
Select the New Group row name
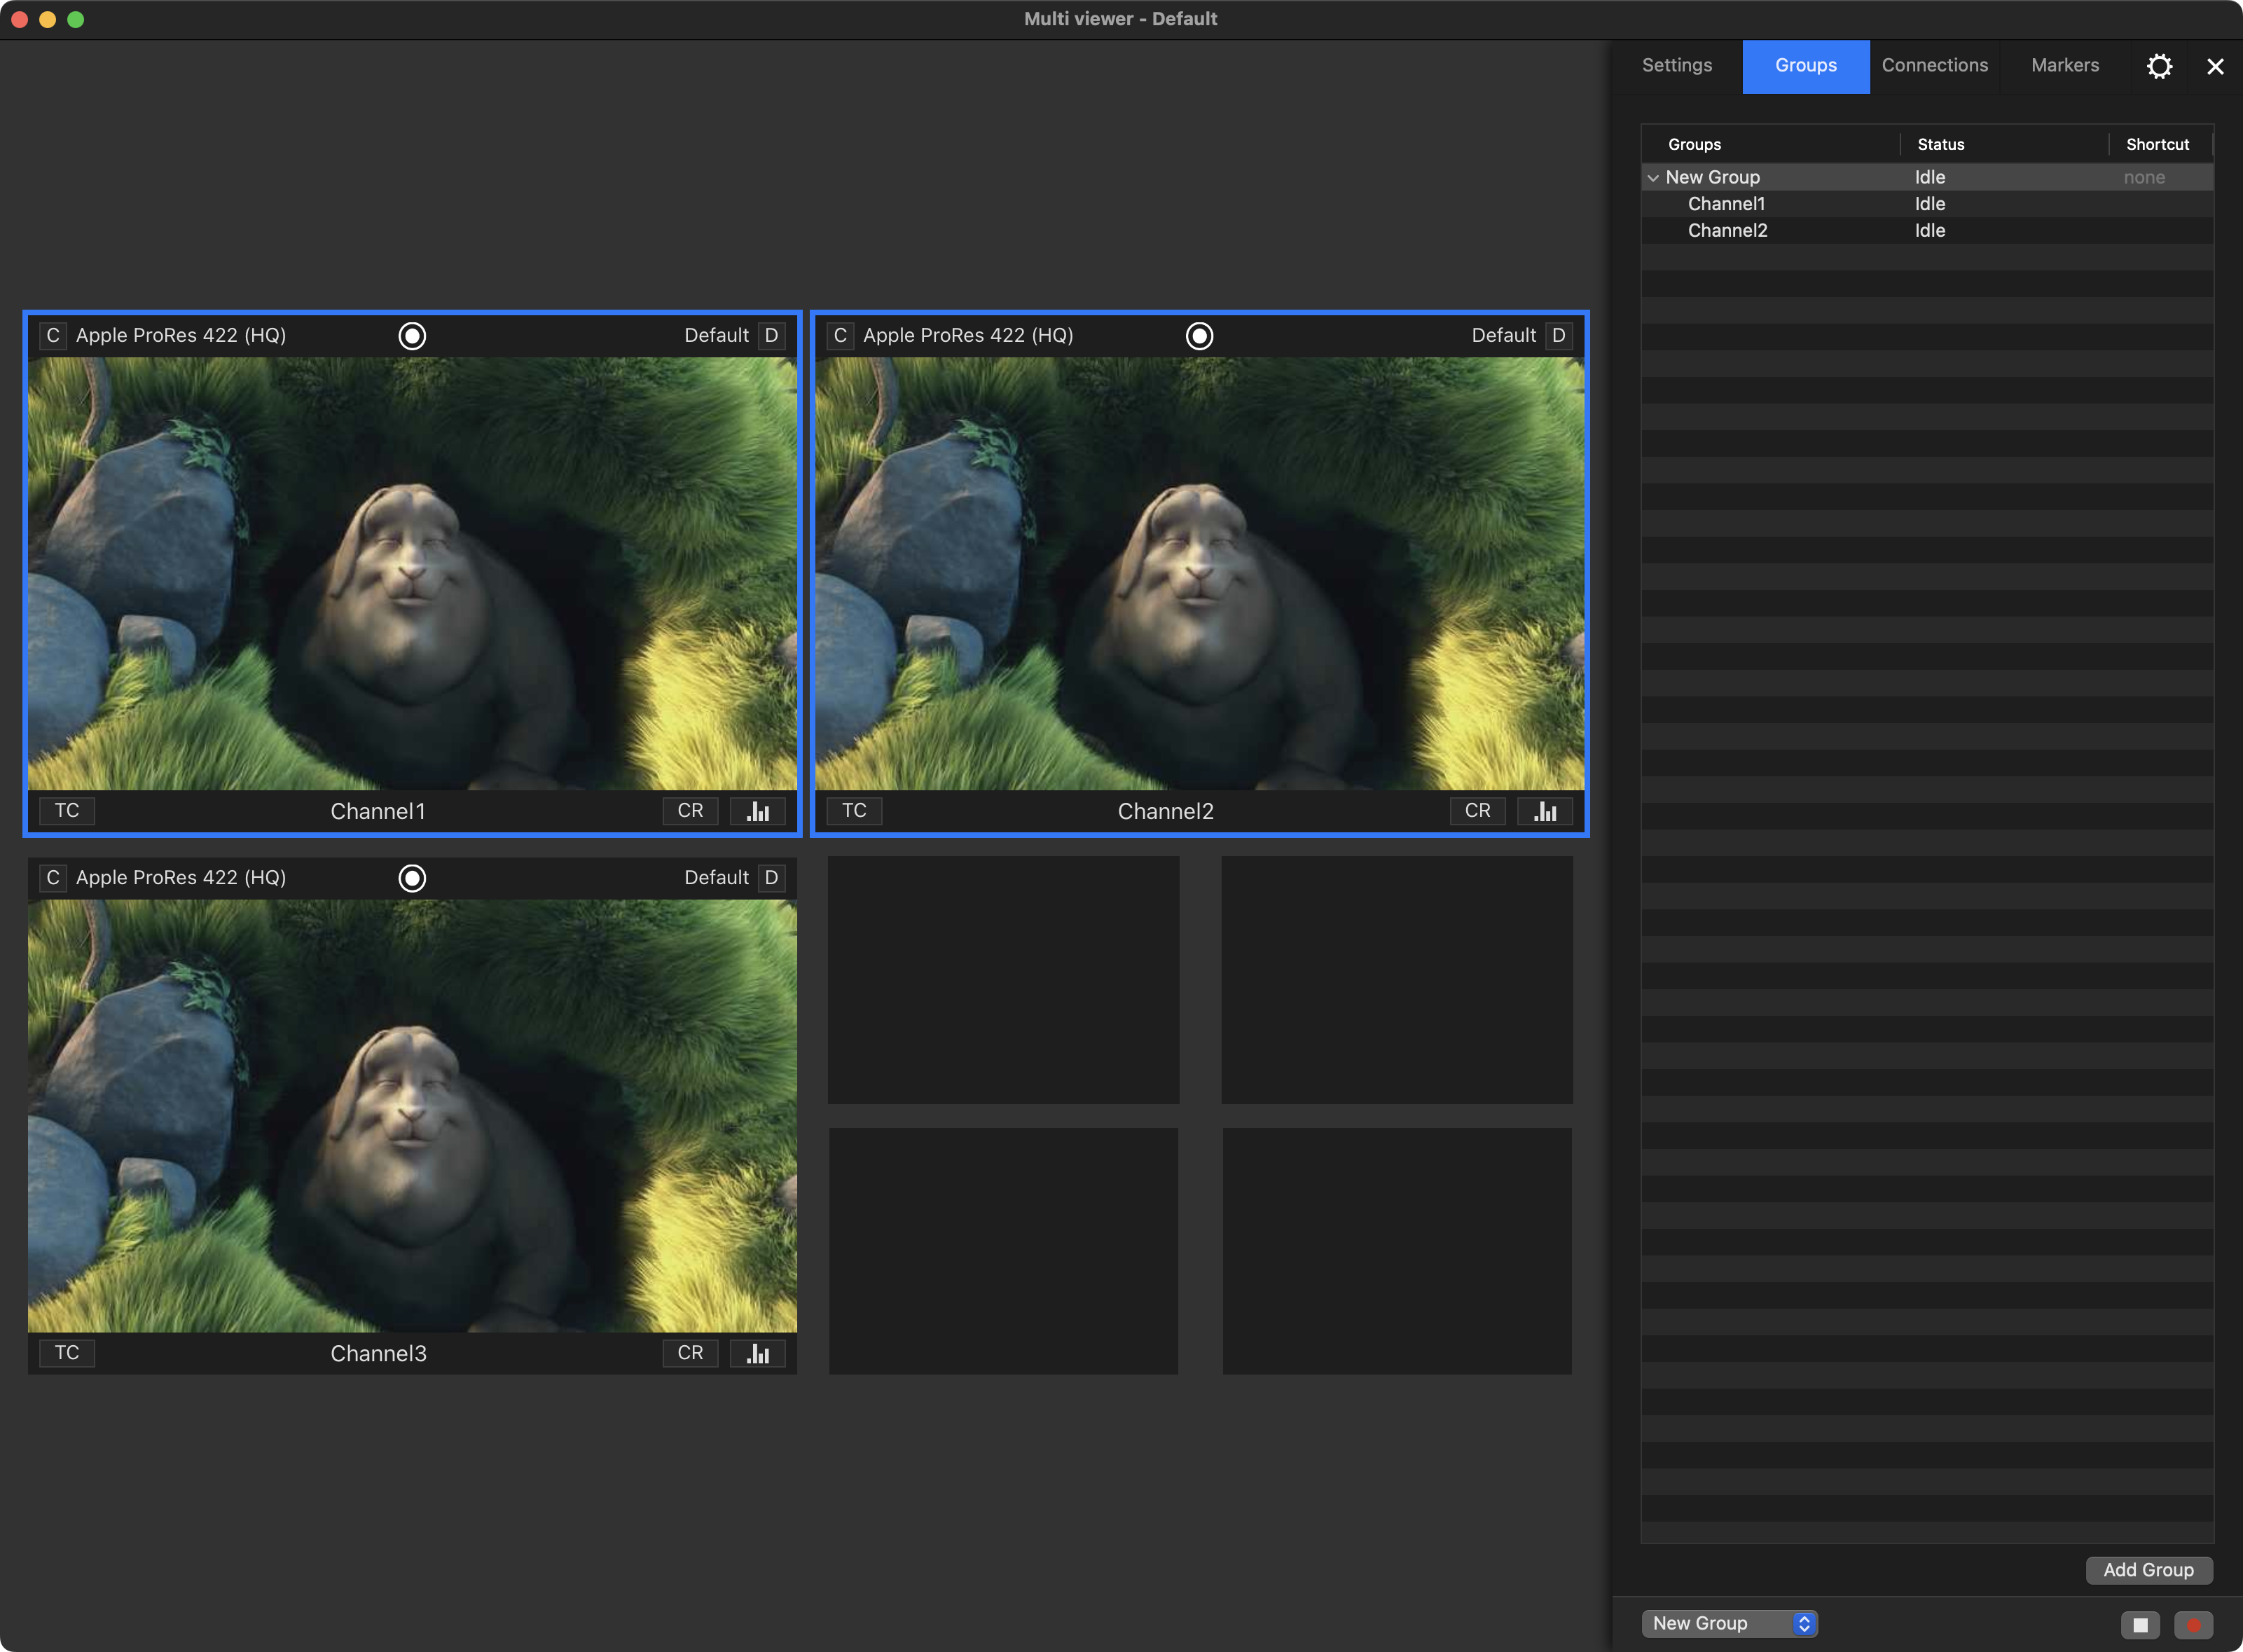(1712, 177)
